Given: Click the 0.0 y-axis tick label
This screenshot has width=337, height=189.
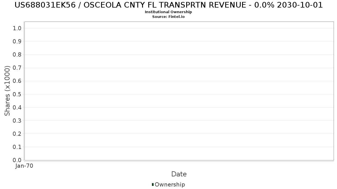Looking at the screenshot, I should [17, 160].
